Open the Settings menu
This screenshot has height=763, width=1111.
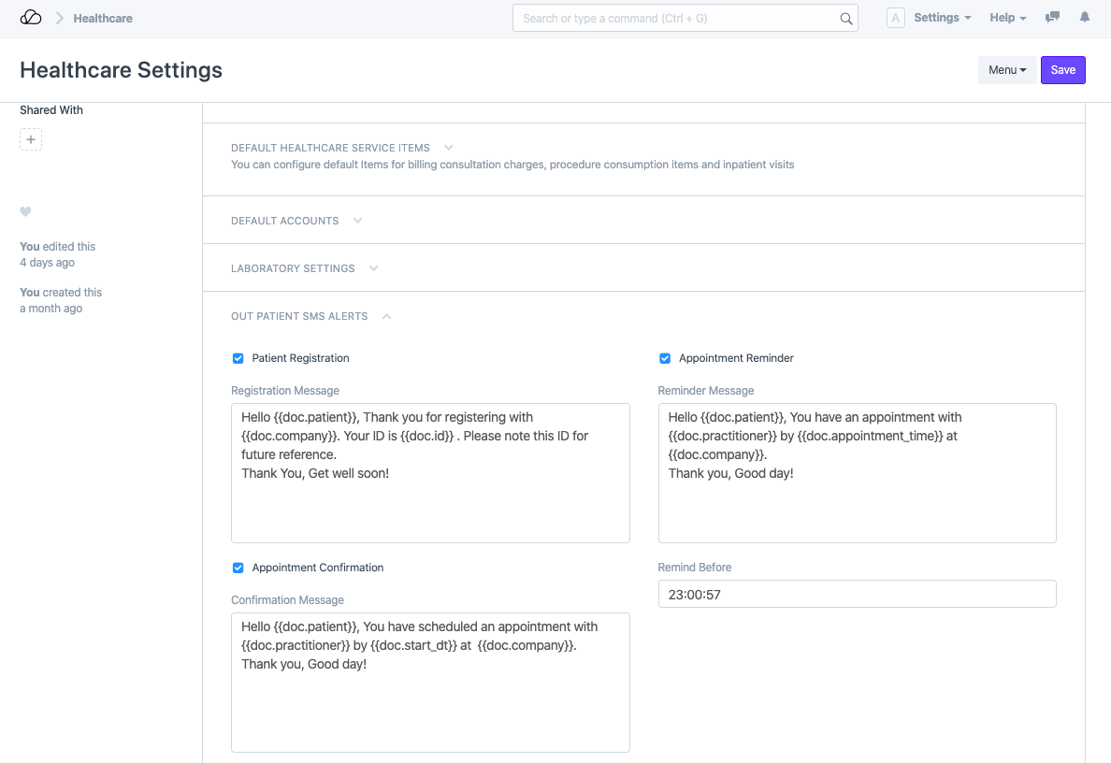click(x=942, y=18)
